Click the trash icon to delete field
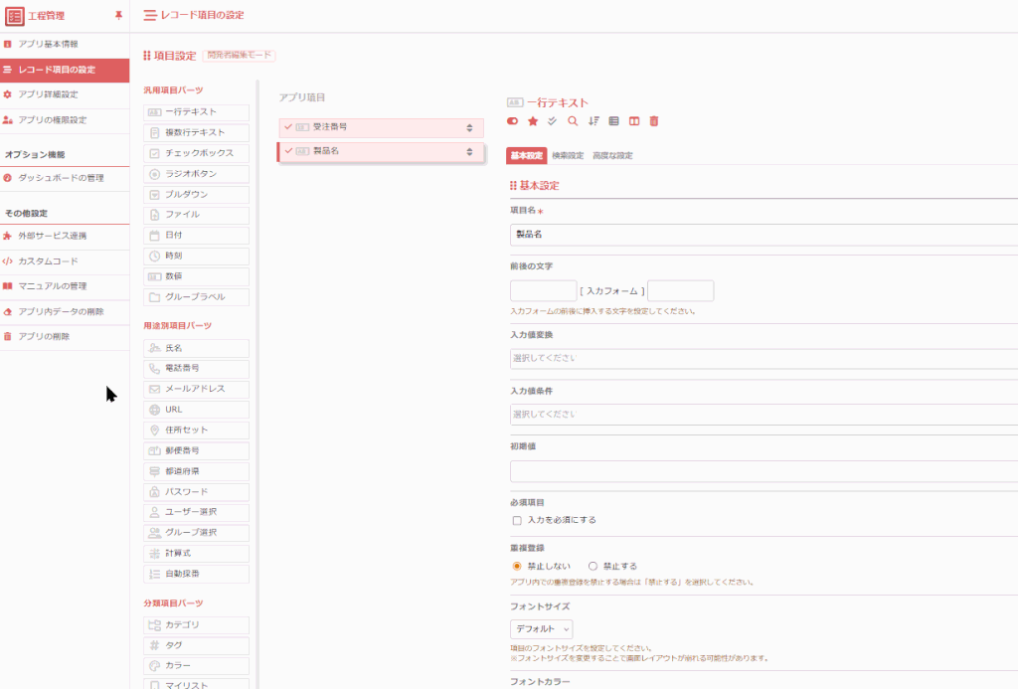 tap(653, 121)
